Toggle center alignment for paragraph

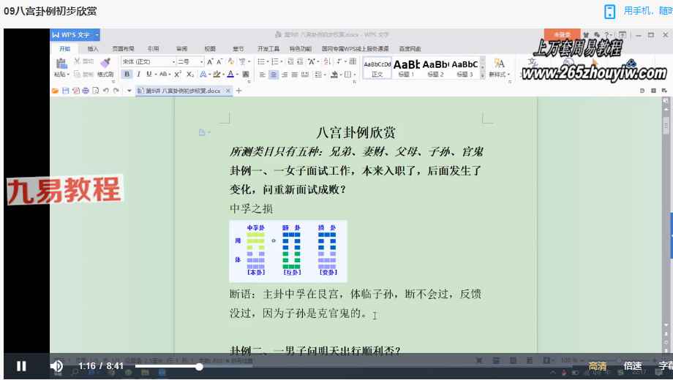click(274, 75)
